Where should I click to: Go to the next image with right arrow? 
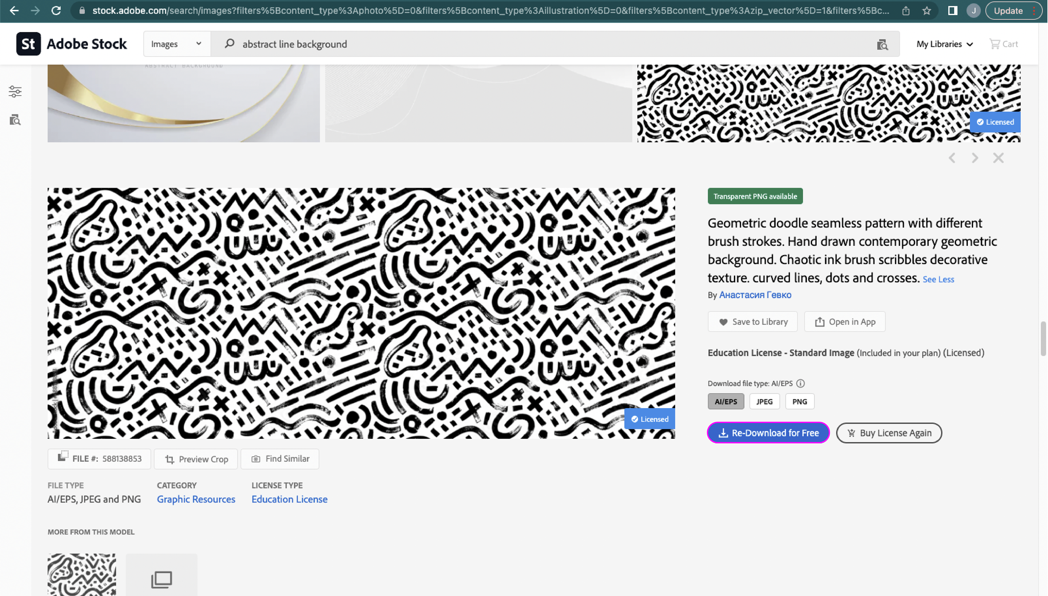tap(975, 158)
